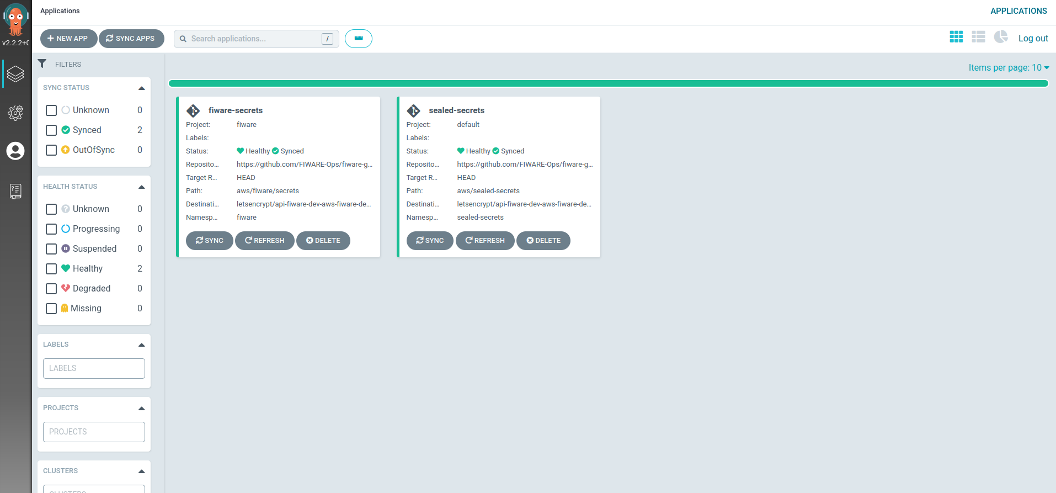Delete the sealed-secrets application
Viewport: 1056px width, 493px height.
click(543, 241)
